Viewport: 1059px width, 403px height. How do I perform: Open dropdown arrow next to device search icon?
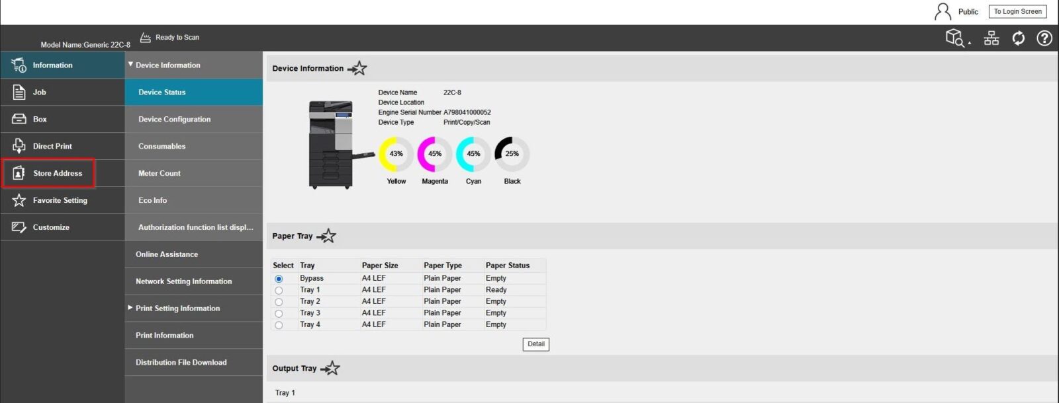[x=970, y=43]
